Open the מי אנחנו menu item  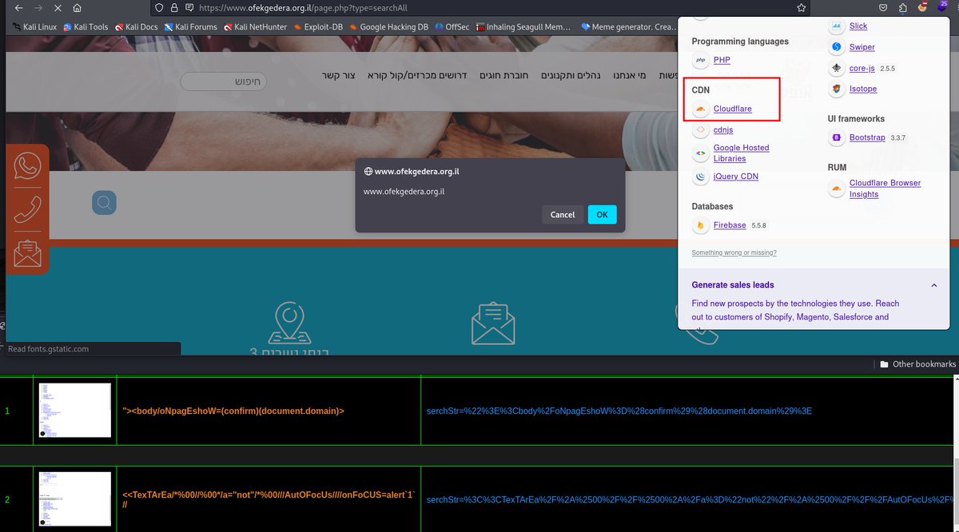630,75
